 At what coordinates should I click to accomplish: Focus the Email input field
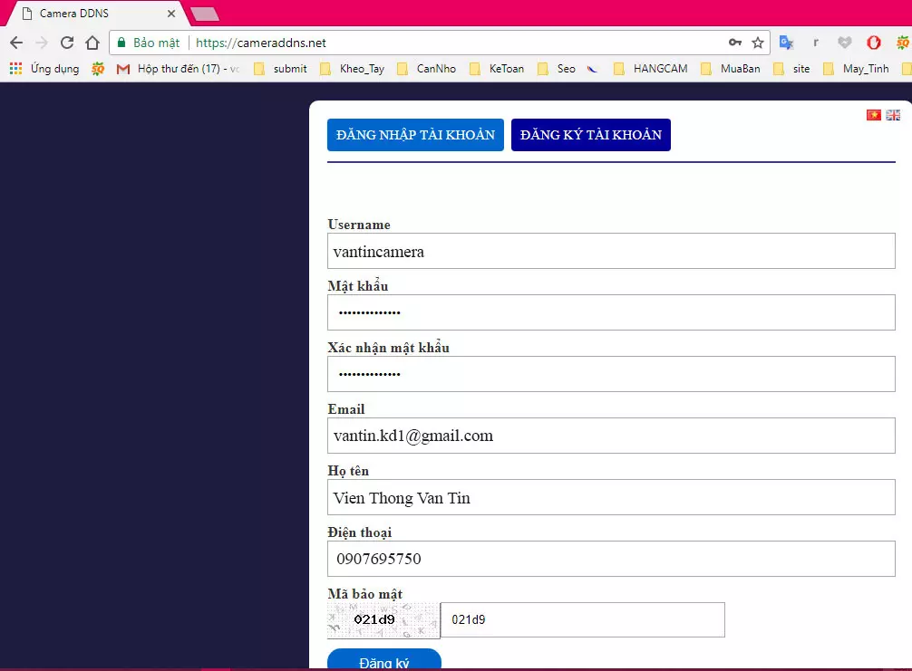(x=611, y=436)
